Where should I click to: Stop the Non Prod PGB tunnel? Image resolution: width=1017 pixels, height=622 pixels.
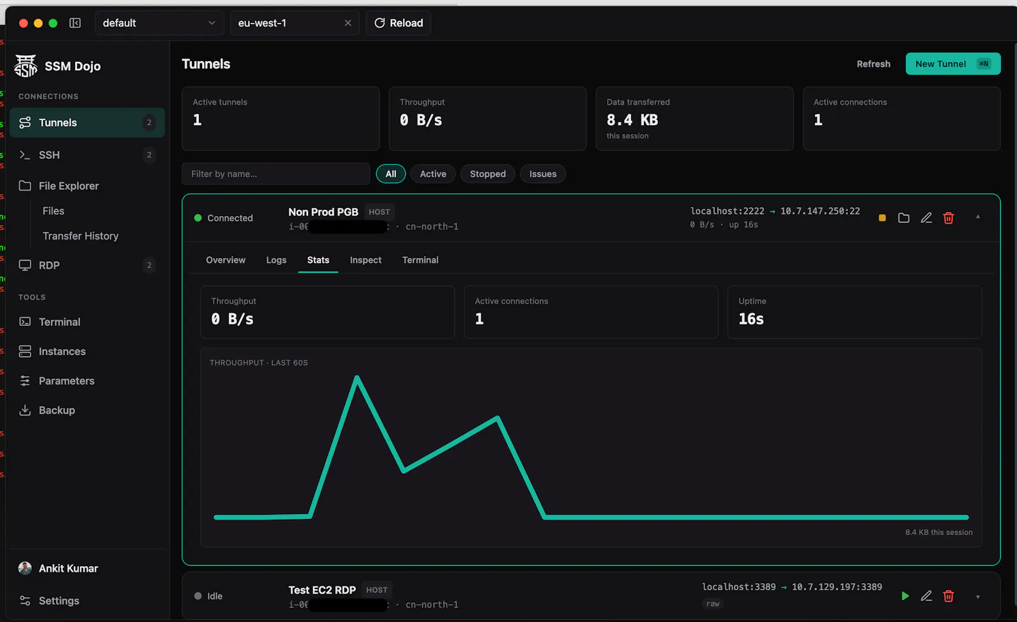(x=882, y=218)
